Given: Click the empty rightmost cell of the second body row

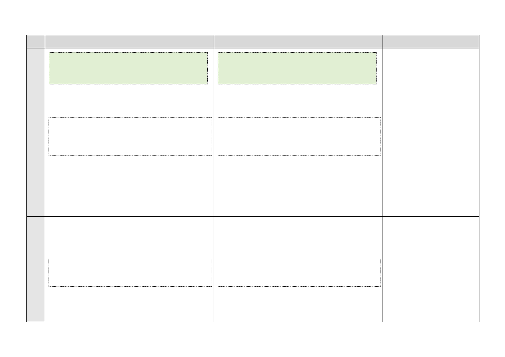Looking at the screenshot, I should [x=431, y=269].
